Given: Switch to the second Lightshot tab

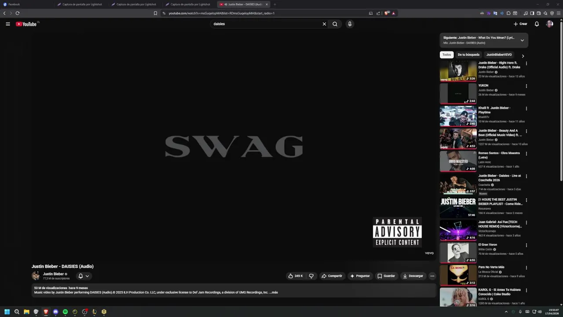Looking at the screenshot, I should (x=136, y=4).
